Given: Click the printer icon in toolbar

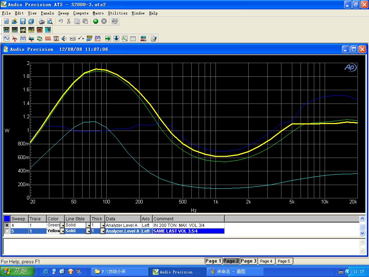Looking at the screenshot, I should point(42,21).
